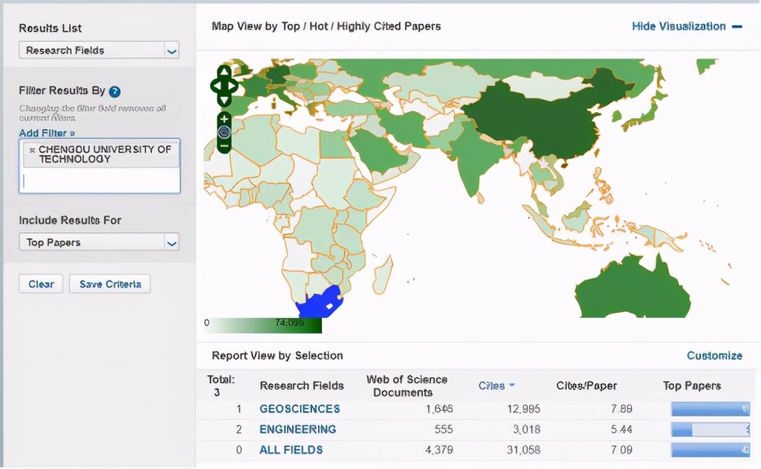Click the Save Criteria button
The width and height of the screenshot is (761, 469).
tap(109, 284)
